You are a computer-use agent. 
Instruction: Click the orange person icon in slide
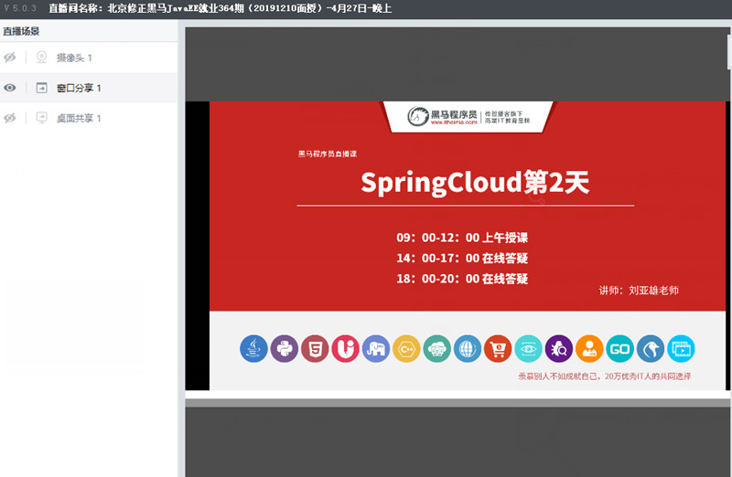click(x=589, y=349)
